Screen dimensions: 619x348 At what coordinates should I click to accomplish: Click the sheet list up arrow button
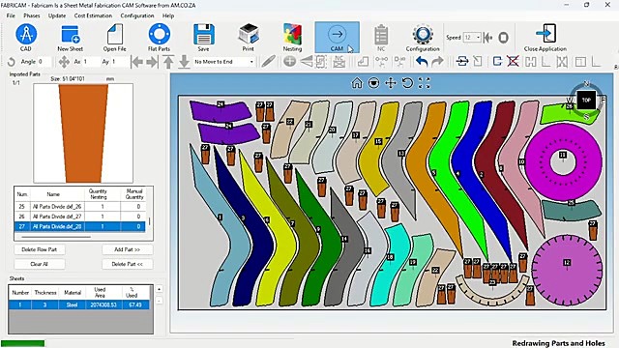point(159,289)
